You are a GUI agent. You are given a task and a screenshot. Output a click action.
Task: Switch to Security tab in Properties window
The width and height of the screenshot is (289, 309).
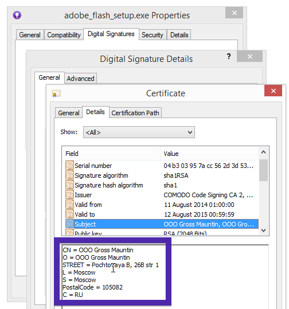tap(153, 35)
